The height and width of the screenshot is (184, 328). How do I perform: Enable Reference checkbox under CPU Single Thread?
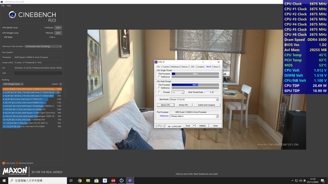[x=159, y=77]
